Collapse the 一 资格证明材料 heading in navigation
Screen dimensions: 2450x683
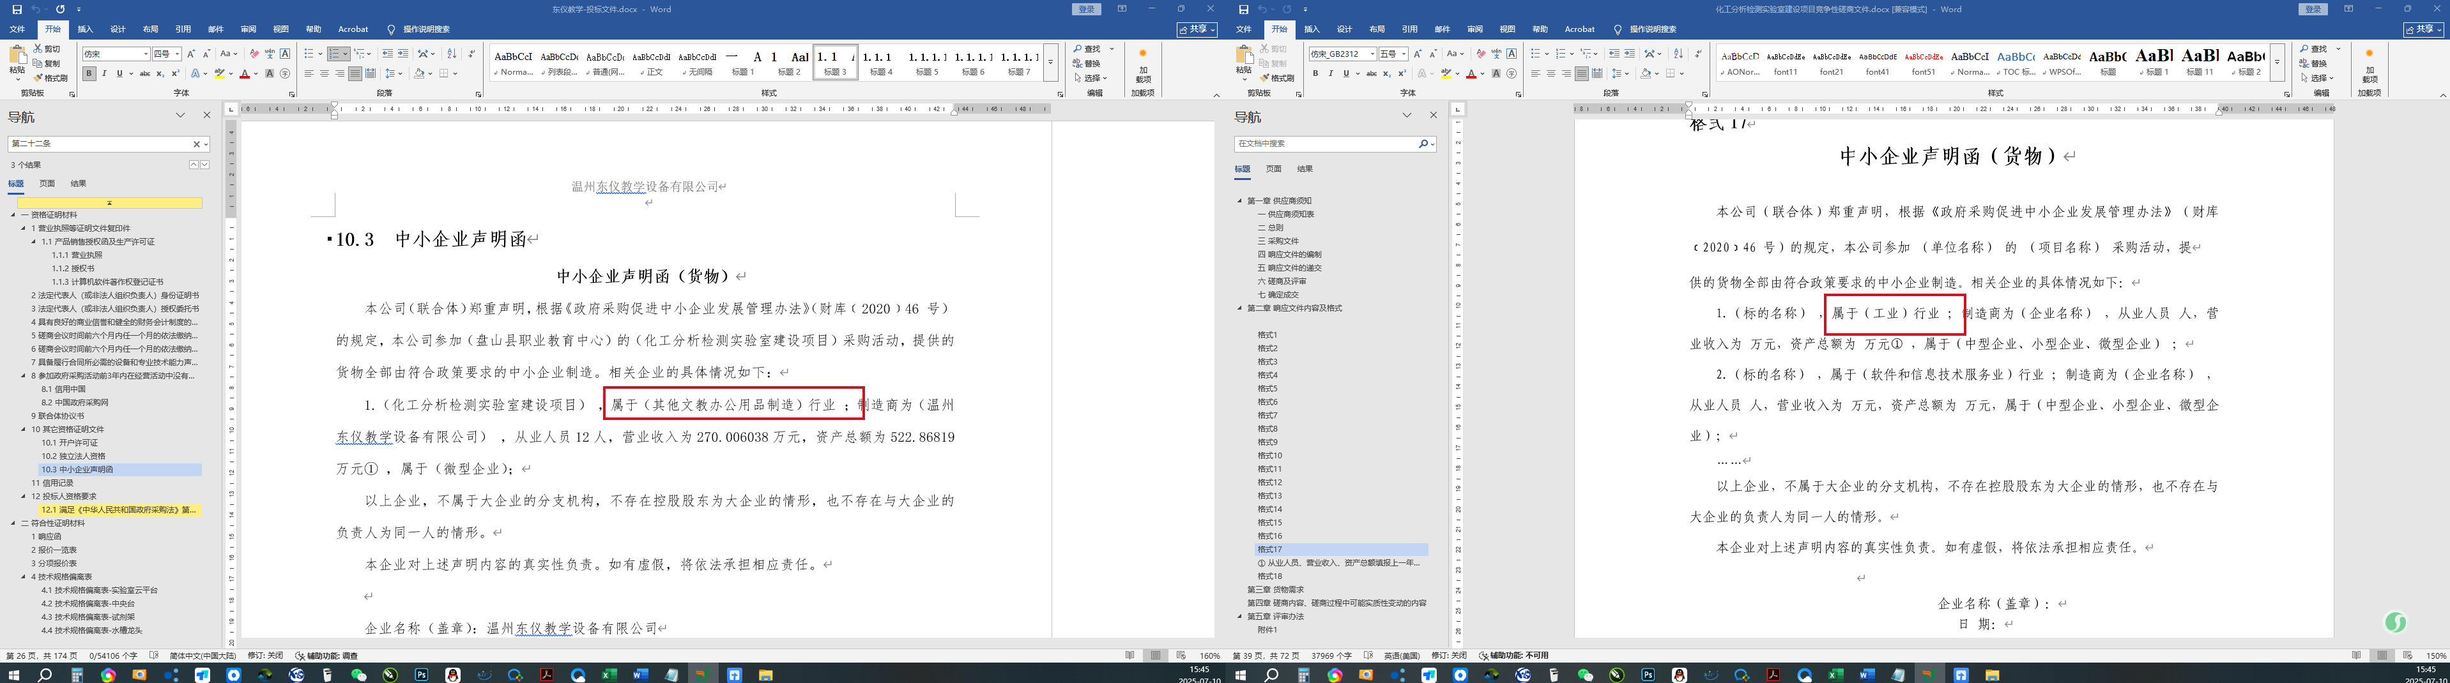point(13,214)
